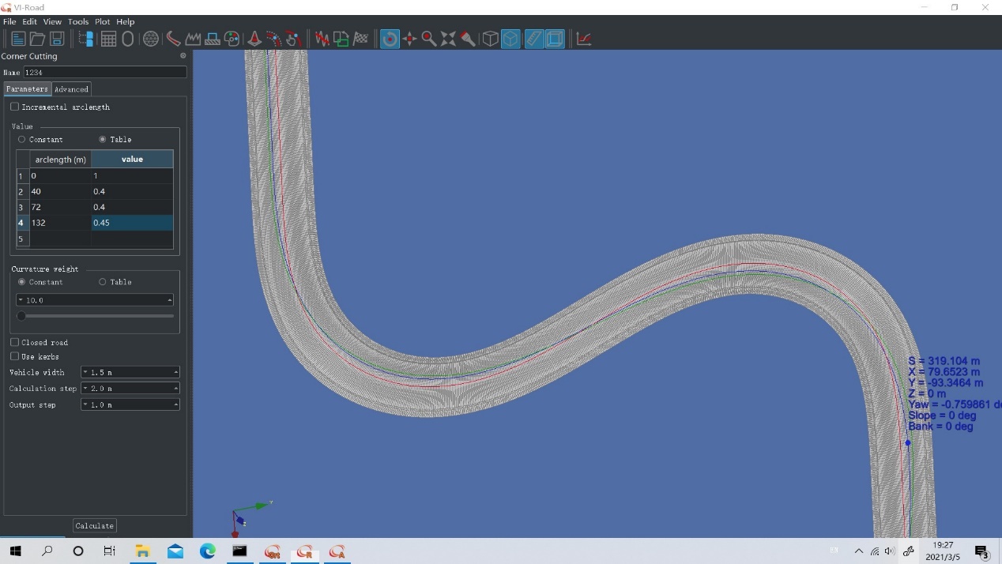Switch to the Advanced tab
The image size is (1002, 564).
click(71, 89)
